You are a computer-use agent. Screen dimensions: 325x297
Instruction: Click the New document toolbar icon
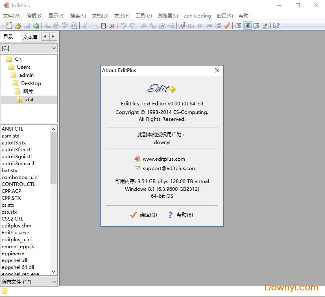tap(9, 26)
